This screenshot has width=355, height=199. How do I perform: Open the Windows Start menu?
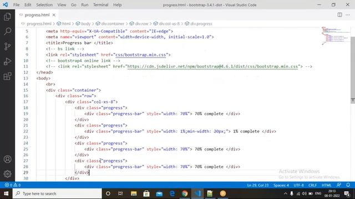coord(6,193)
